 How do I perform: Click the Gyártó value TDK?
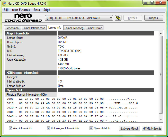(x=61, y=47)
